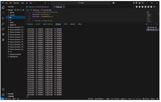
Task: Open Run and Debug view
Action: [x=3, y=24]
